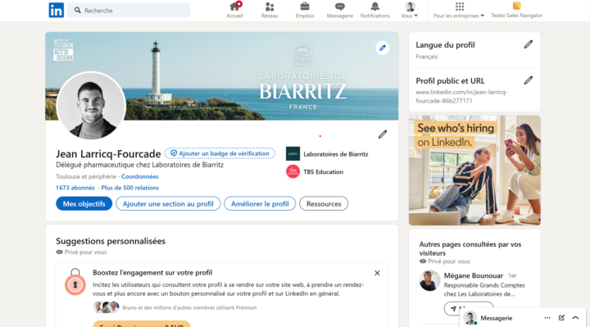Click the Recherche search field
Viewport: 590px width, 327px height.
[x=129, y=10]
